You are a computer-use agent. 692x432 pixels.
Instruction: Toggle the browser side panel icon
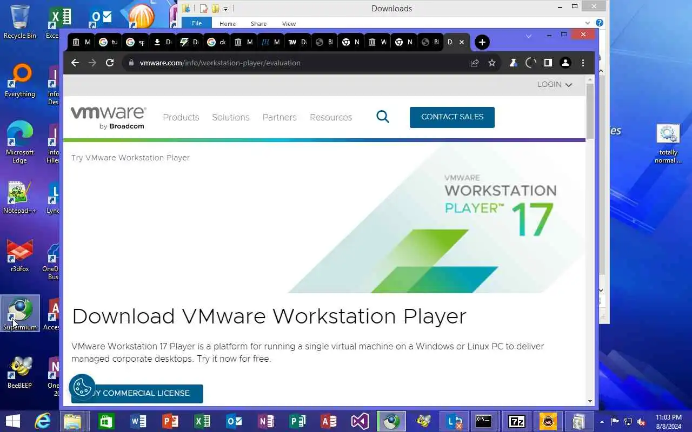tap(548, 63)
